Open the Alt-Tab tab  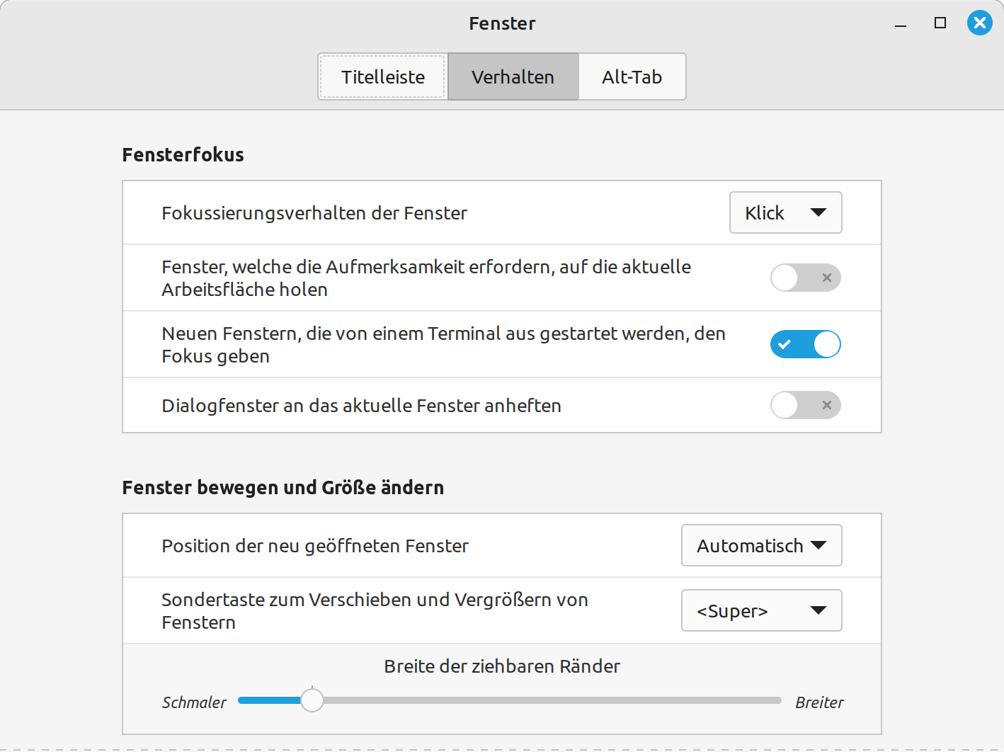pyautogui.click(x=632, y=76)
